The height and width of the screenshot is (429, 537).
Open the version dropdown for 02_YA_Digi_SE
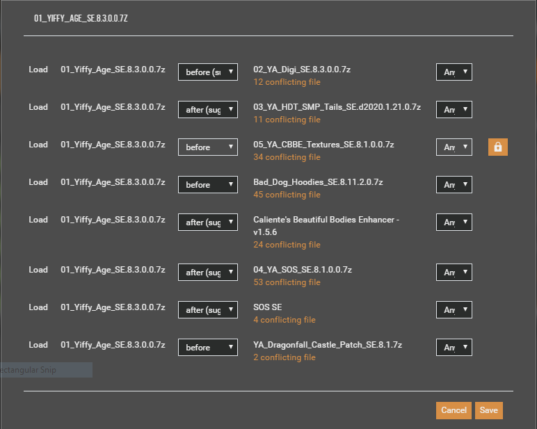click(454, 72)
